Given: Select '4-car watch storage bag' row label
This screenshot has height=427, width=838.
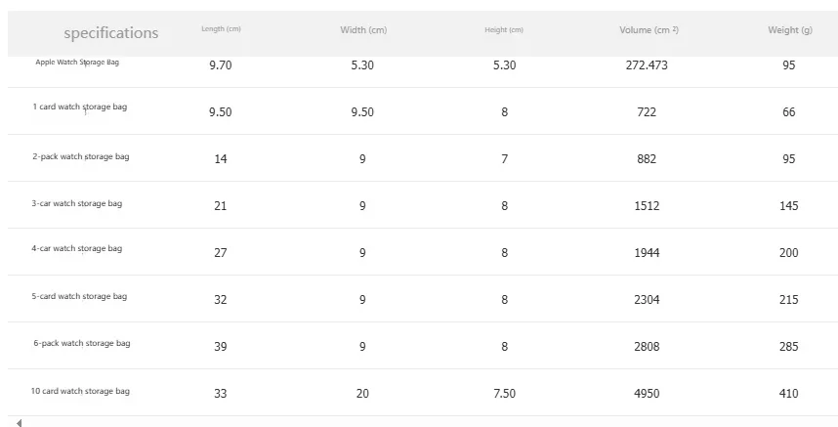Looking at the screenshot, I should 76,248.
